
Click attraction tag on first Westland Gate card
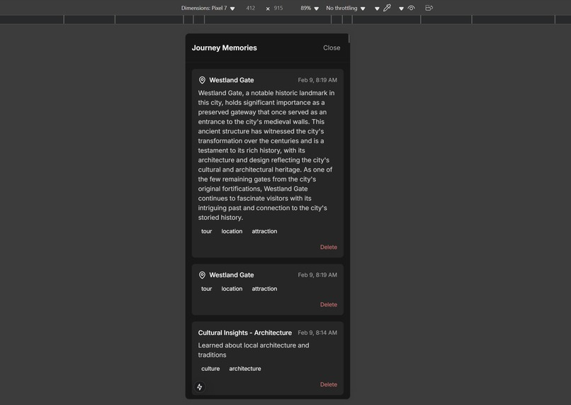click(264, 231)
